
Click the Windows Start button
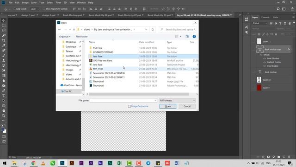(x=5, y=163)
